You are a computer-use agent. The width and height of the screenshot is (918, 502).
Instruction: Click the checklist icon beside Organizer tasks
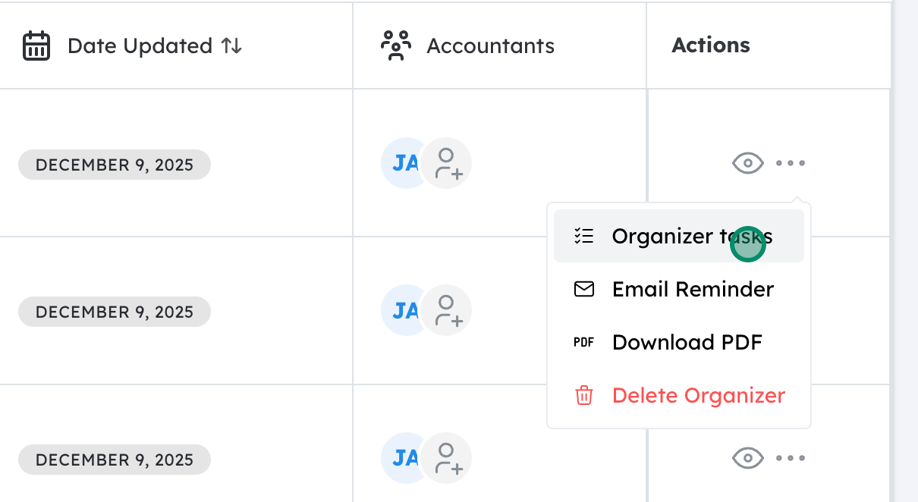click(584, 236)
